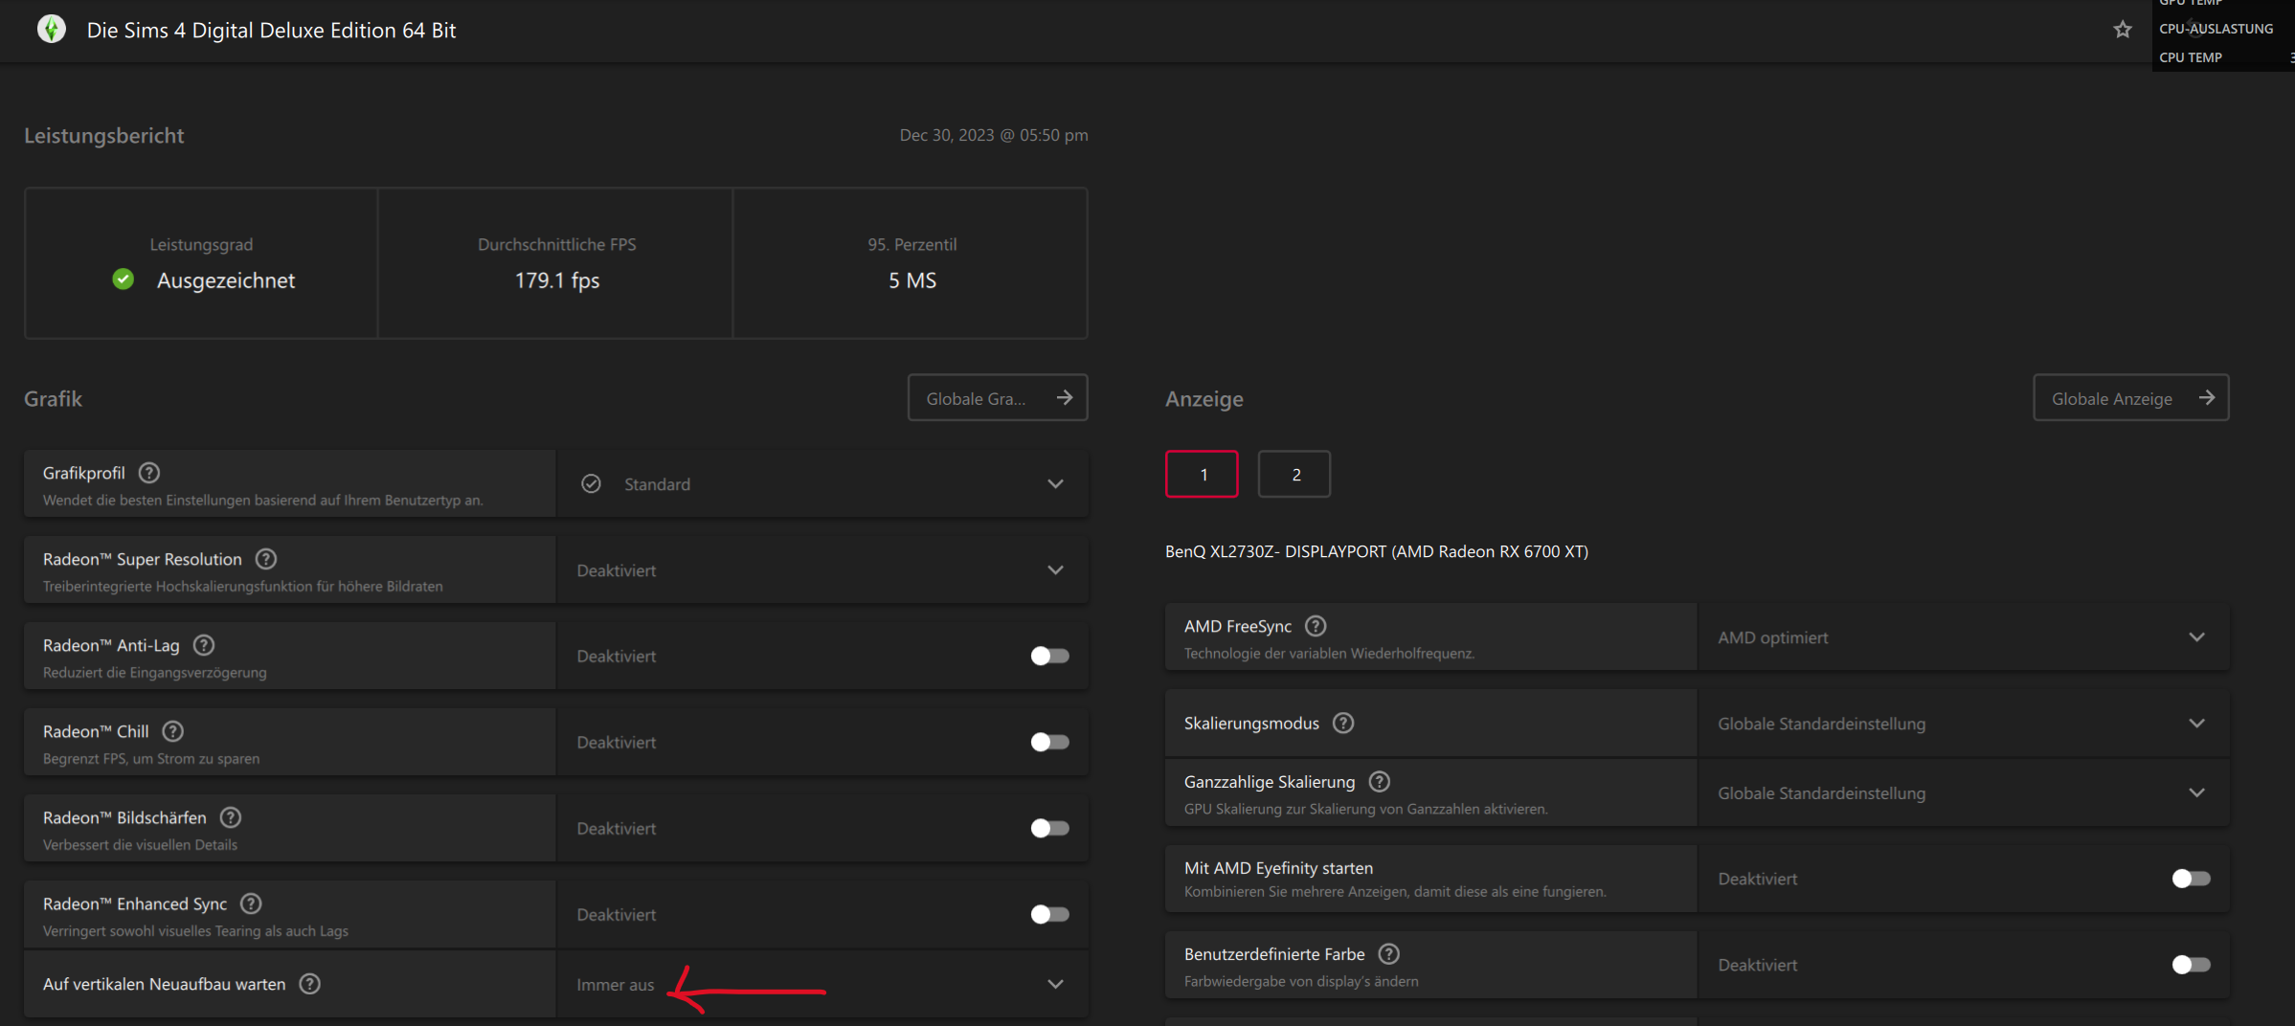
Task: Click the CPU-AUSLASTUNG overlay metric
Action: [2216, 29]
